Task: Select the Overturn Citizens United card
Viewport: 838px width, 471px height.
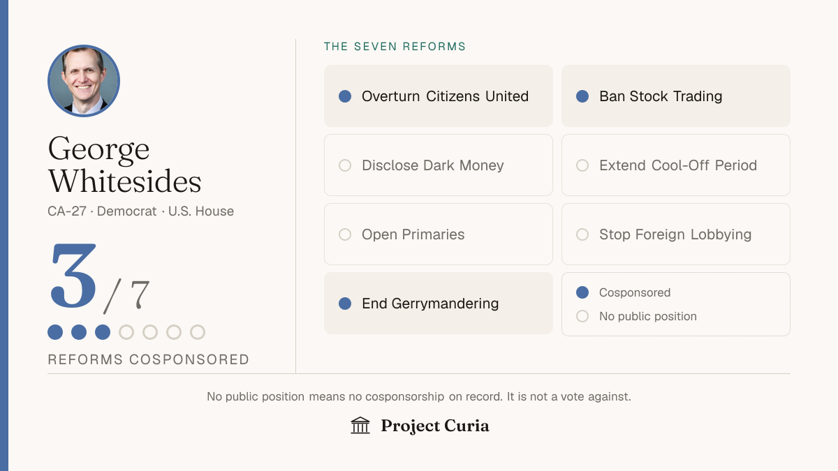Action: click(x=439, y=96)
